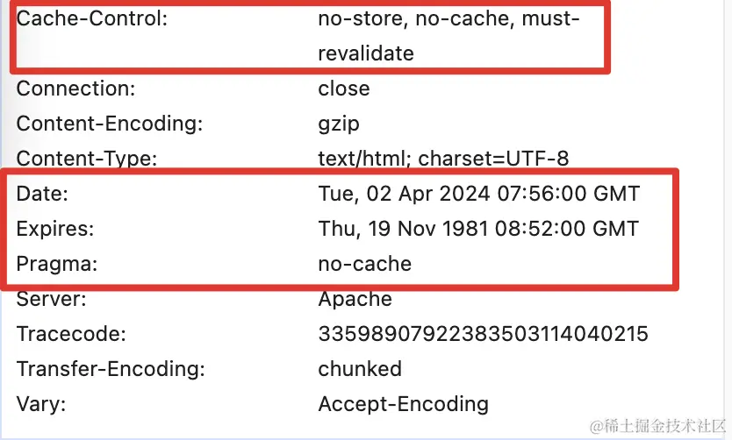Click the Content-Encoding header name
This screenshot has width=732, height=440.
(x=110, y=124)
